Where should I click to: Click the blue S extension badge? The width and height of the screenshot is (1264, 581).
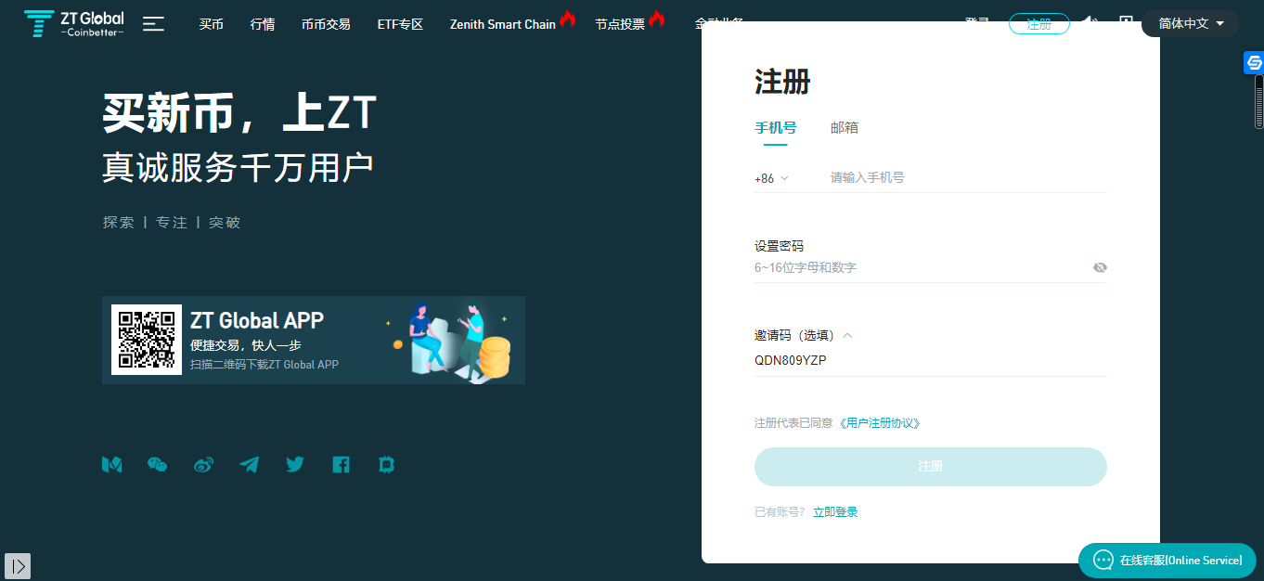[x=1254, y=62]
